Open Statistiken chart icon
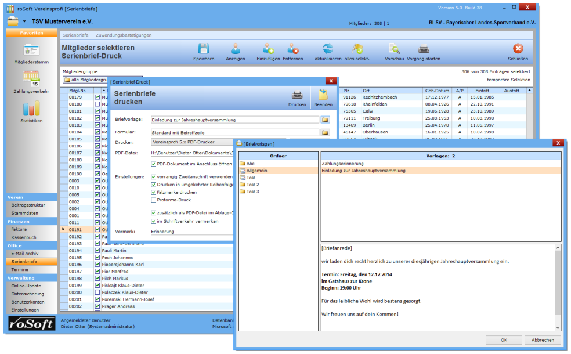 pyautogui.click(x=31, y=109)
